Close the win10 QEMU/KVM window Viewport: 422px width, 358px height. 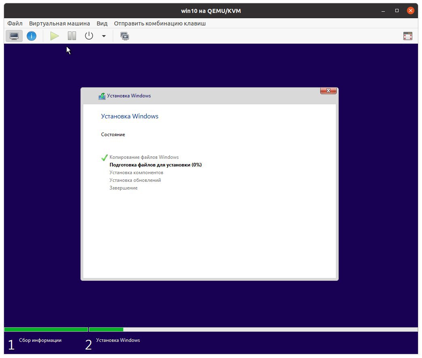410,11
